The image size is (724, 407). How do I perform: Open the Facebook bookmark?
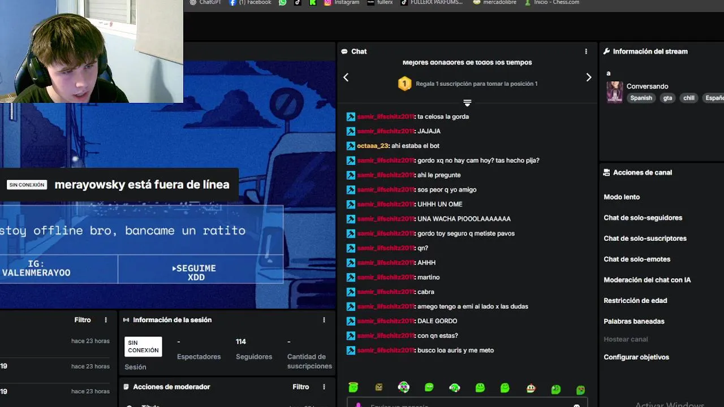(x=249, y=2)
